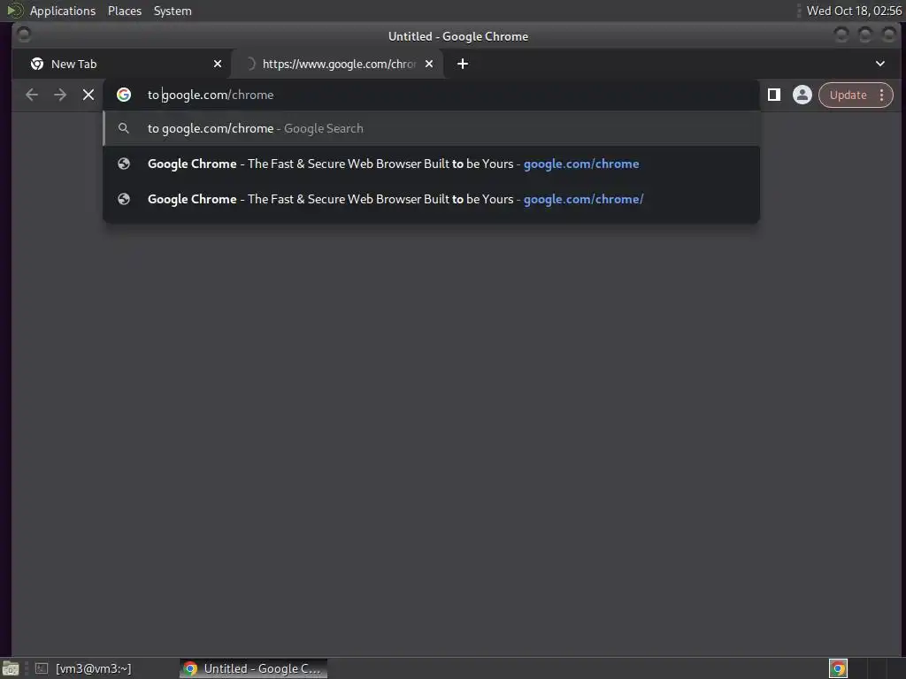Choose the google.com/chrome suggestion
Image resolution: width=906 pixels, height=679 pixels.
click(432, 164)
